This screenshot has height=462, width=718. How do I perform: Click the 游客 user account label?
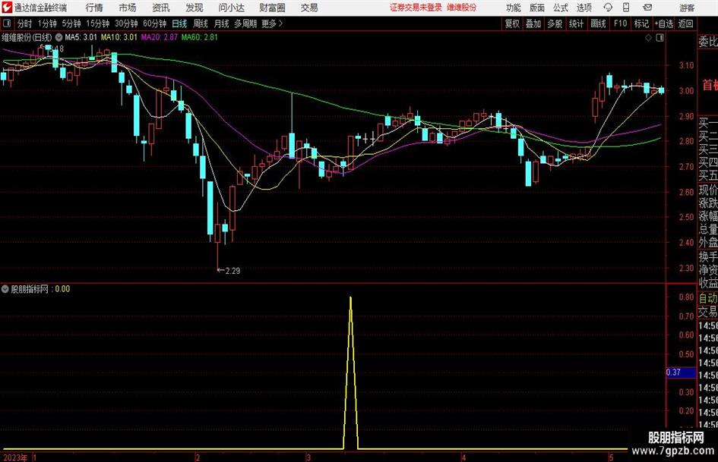point(687,8)
